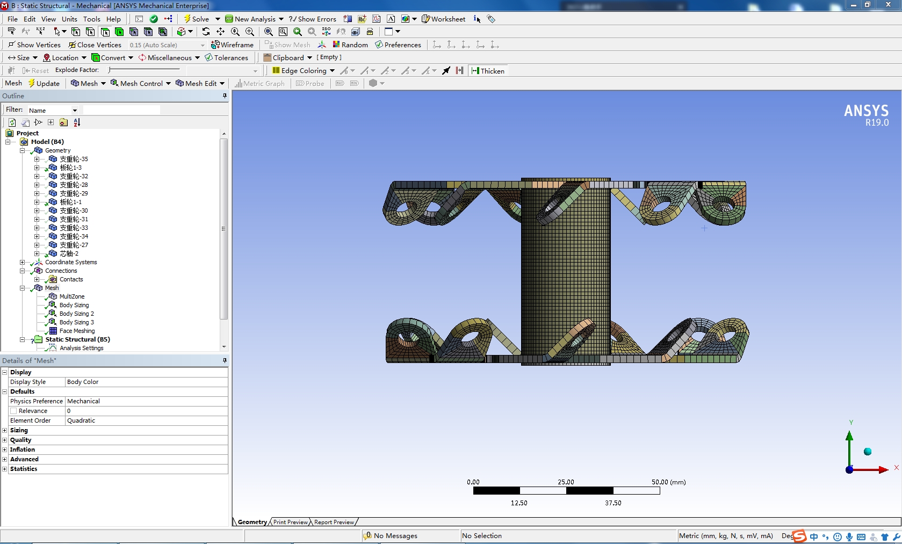902x544 pixels.
Task: Click the Refresh tree icon in Outline
Action: click(12, 122)
